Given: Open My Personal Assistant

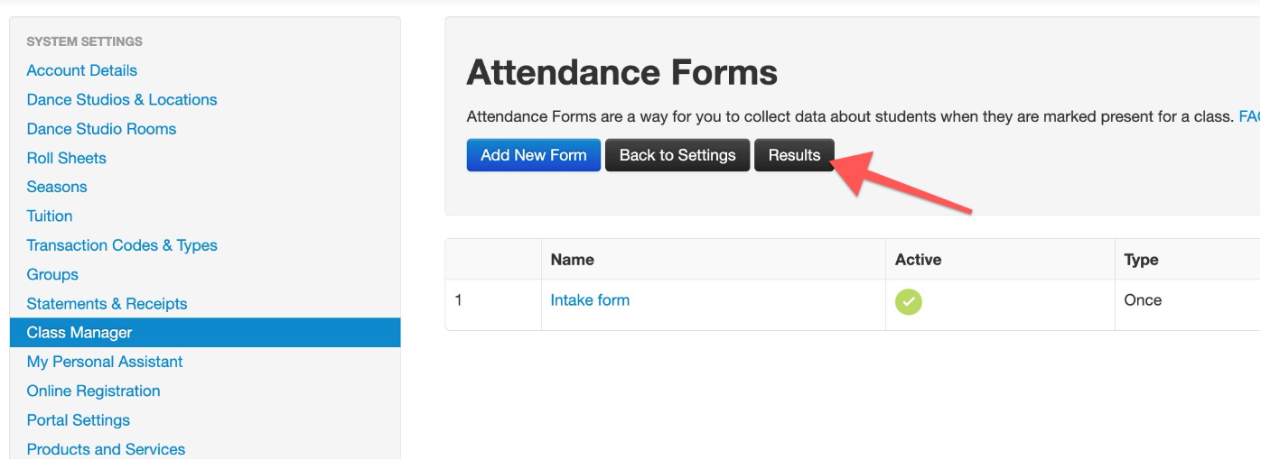Looking at the screenshot, I should tap(105, 362).
